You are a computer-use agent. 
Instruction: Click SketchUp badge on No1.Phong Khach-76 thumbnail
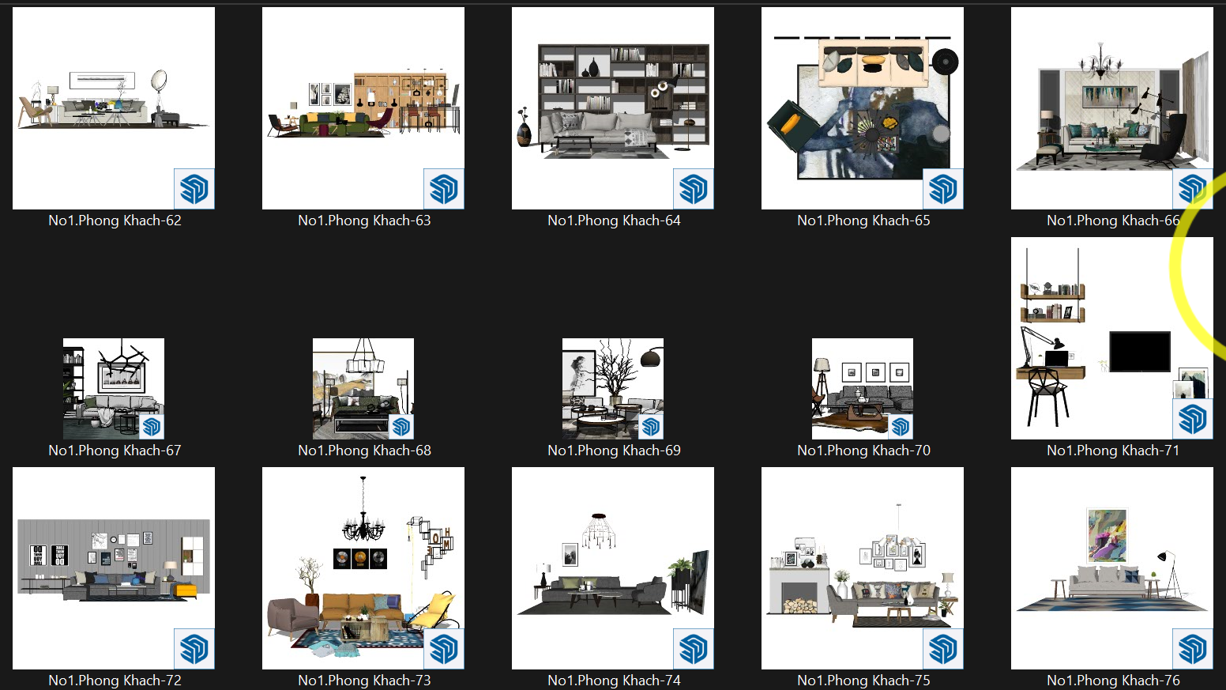point(1193,649)
